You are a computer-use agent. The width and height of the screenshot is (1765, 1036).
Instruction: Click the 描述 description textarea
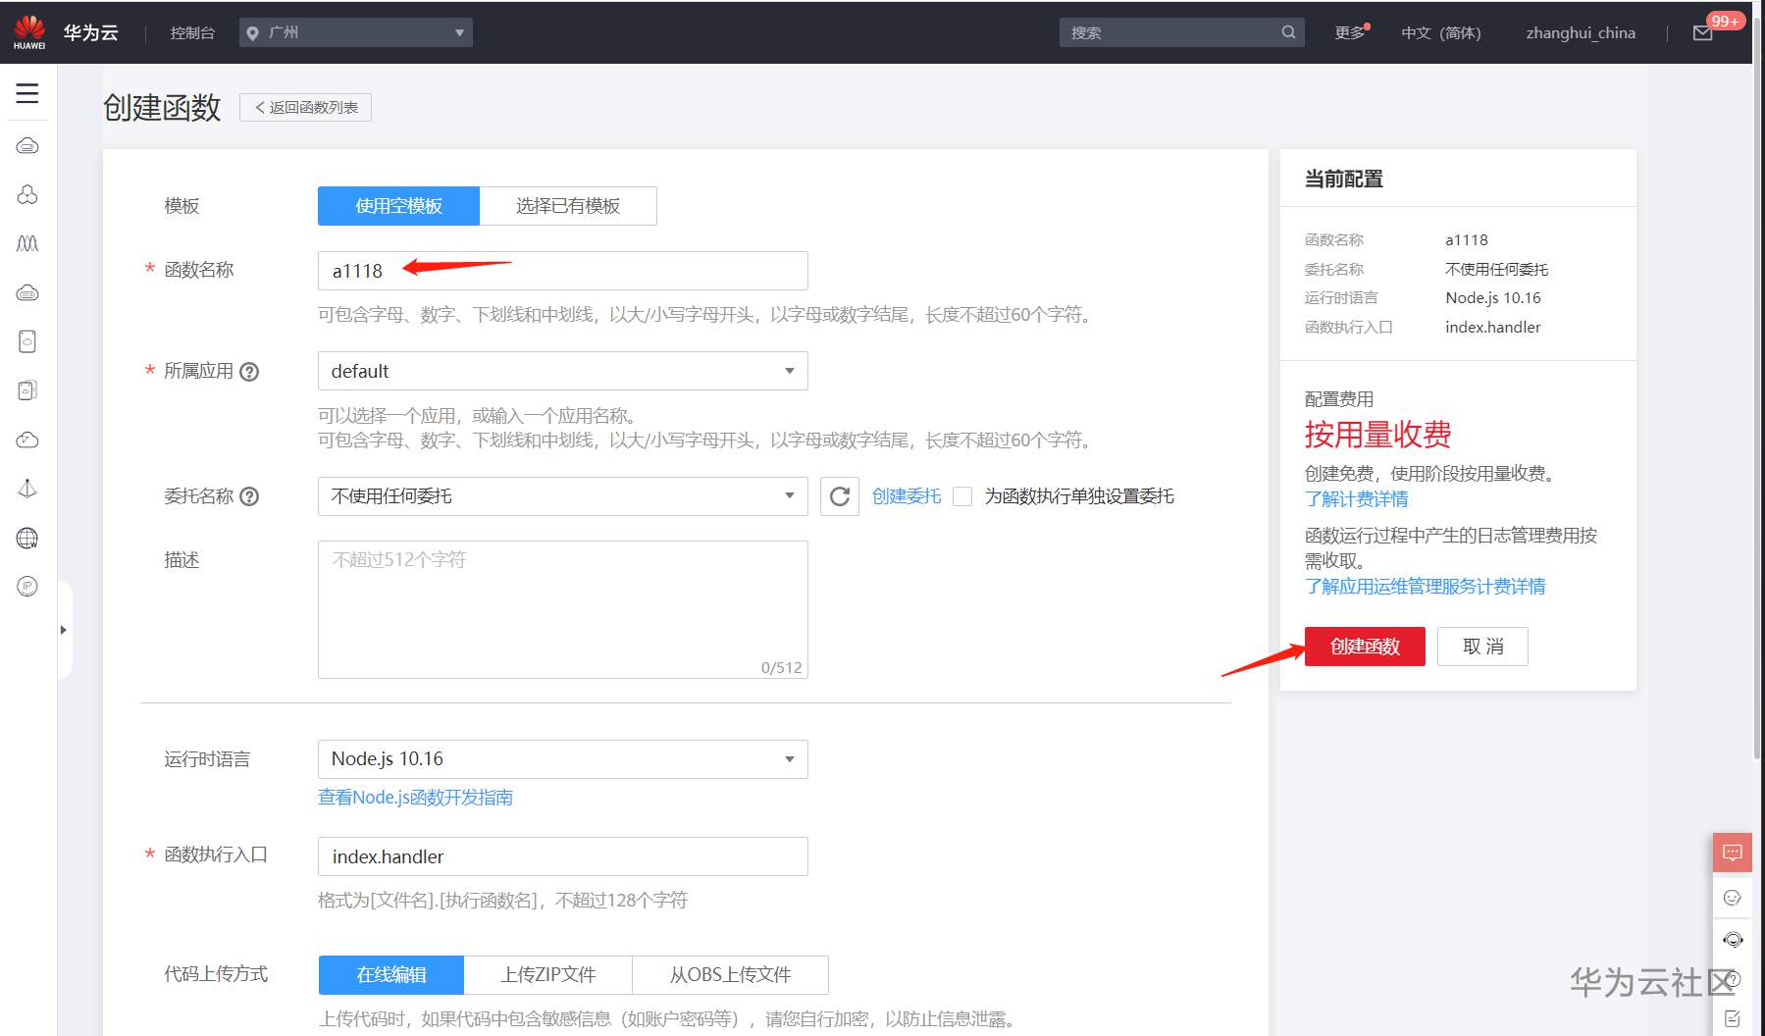[563, 609]
